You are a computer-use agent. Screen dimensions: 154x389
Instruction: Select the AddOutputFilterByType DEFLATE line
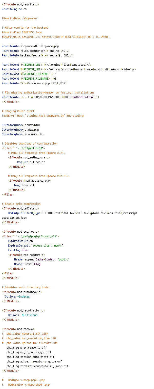[x=73, y=213]
